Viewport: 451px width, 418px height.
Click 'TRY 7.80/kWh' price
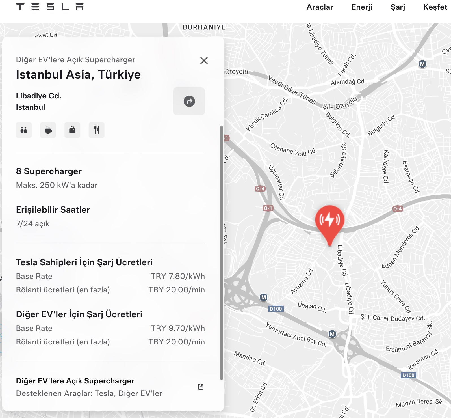coord(178,276)
